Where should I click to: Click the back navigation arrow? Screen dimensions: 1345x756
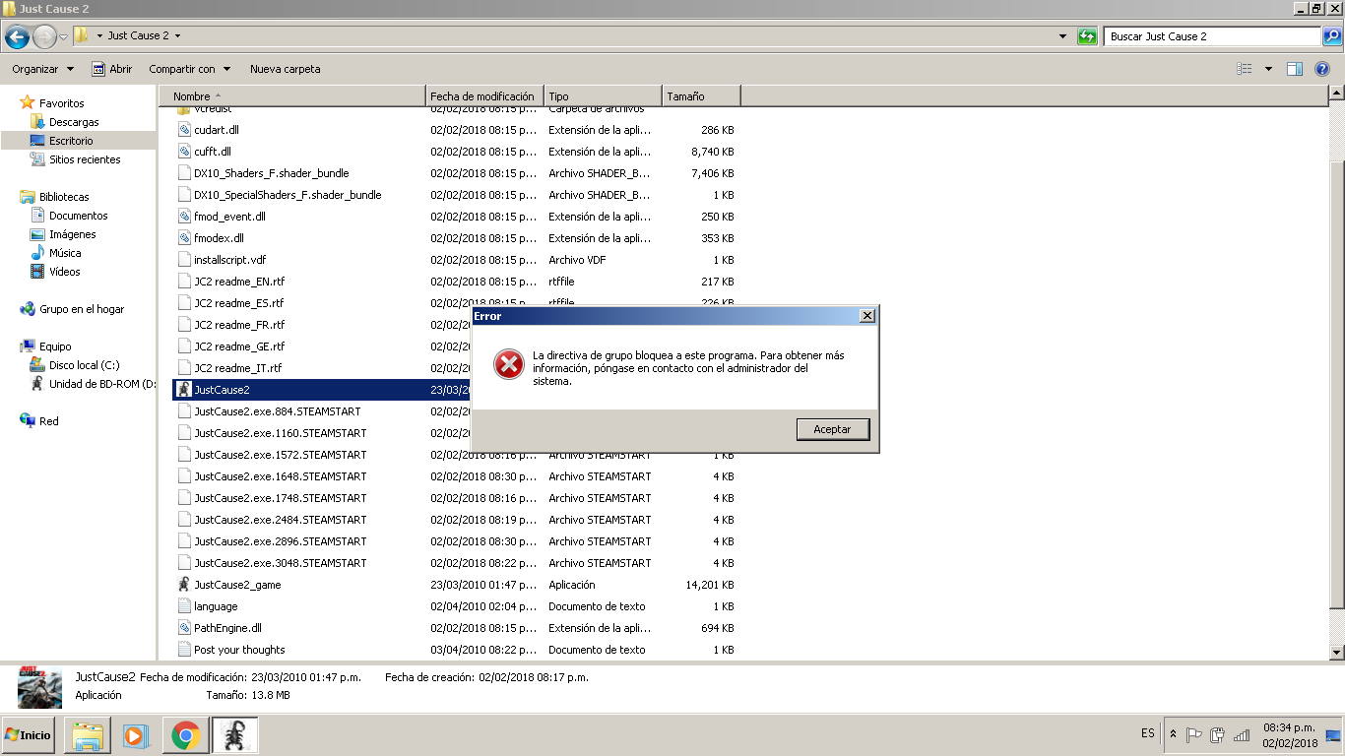(x=17, y=37)
